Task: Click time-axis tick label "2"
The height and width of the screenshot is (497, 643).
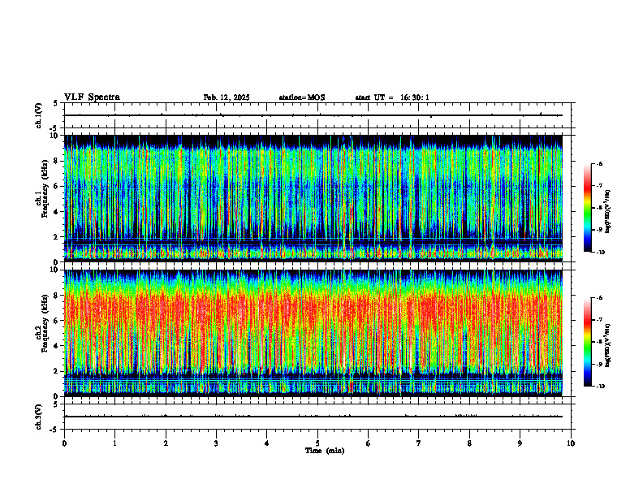Action: [x=166, y=443]
